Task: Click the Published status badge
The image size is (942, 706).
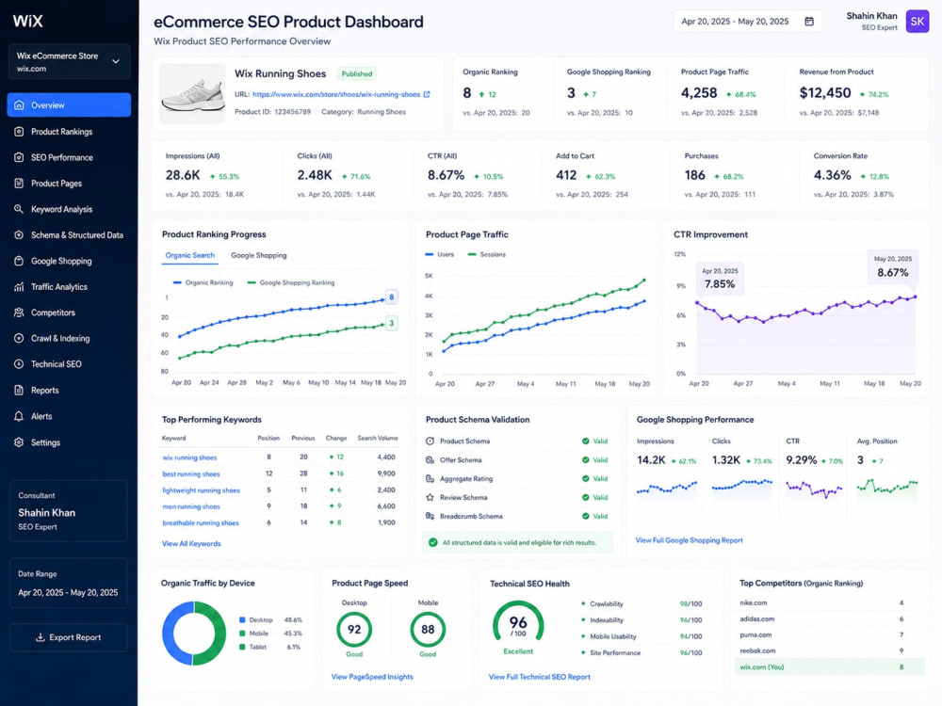Action: [357, 73]
